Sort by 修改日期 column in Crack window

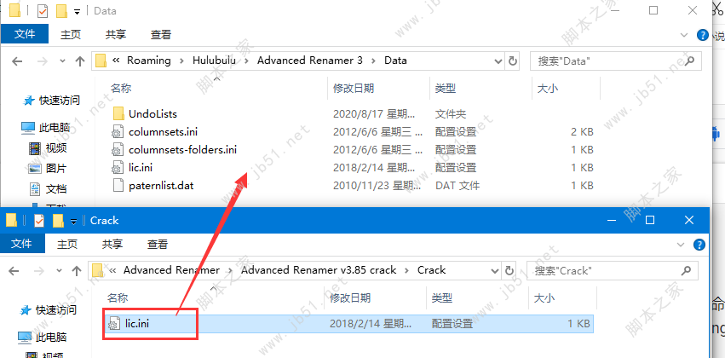(350, 297)
